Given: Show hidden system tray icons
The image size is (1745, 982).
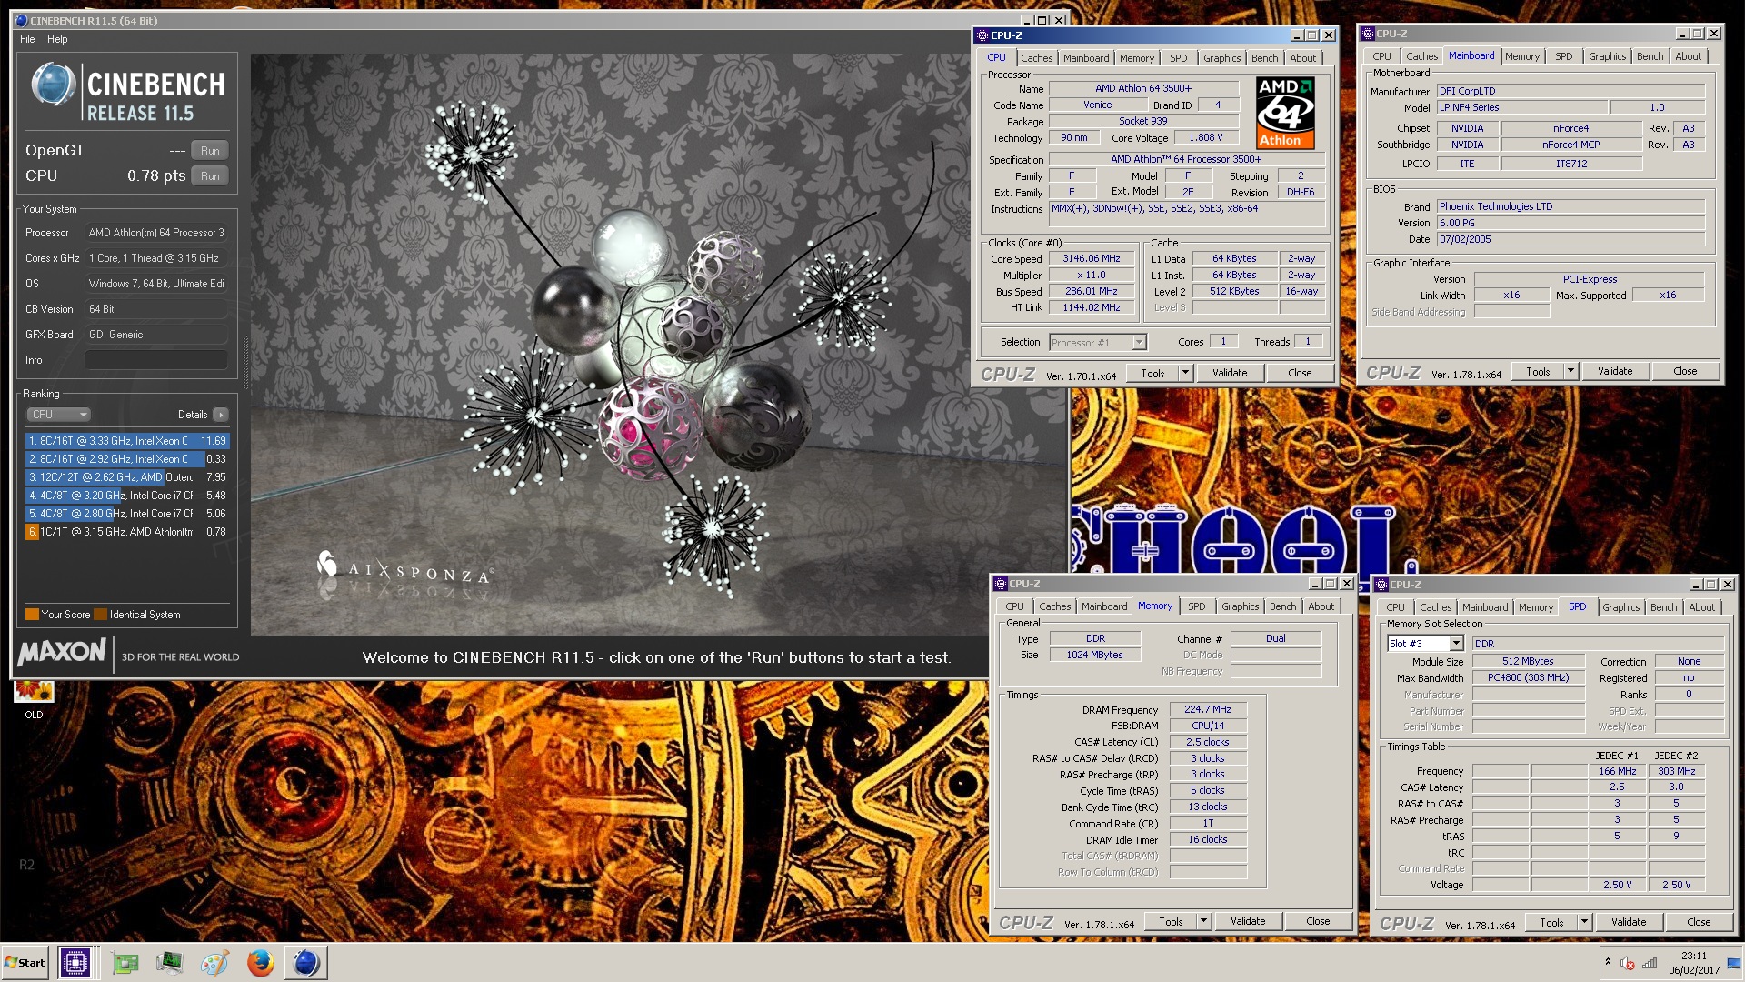Looking at the screenshot, I should click(1608, 963).
